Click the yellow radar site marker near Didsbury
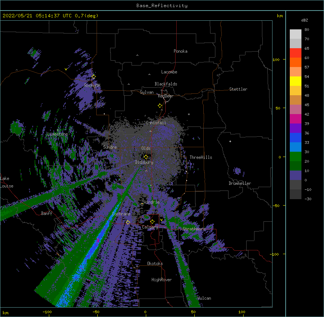 pos(146,157)
